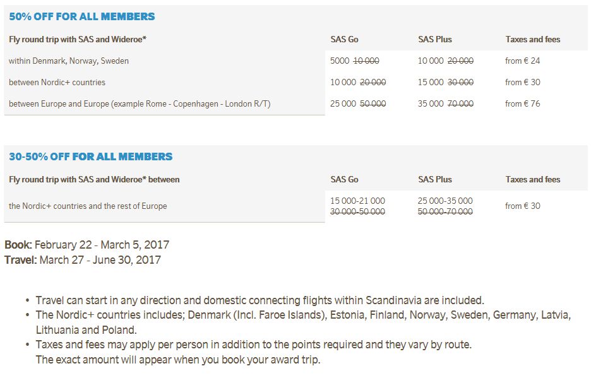Click the SAS Plus header in first table

click(x=435, y=39)
